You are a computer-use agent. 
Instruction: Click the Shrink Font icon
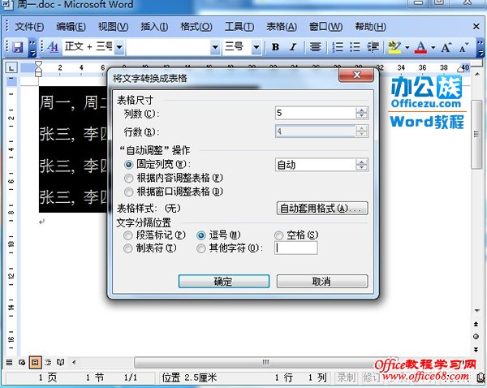(x=463, y=48)
